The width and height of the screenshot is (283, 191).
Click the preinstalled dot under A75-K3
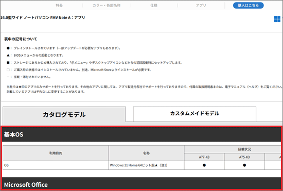point(244,165)
